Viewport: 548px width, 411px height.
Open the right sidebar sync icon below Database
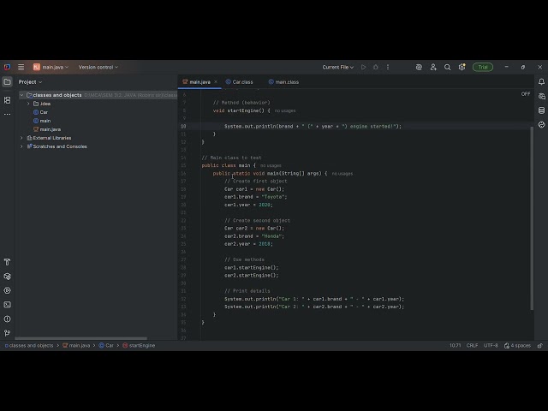(x=541, y=125)
